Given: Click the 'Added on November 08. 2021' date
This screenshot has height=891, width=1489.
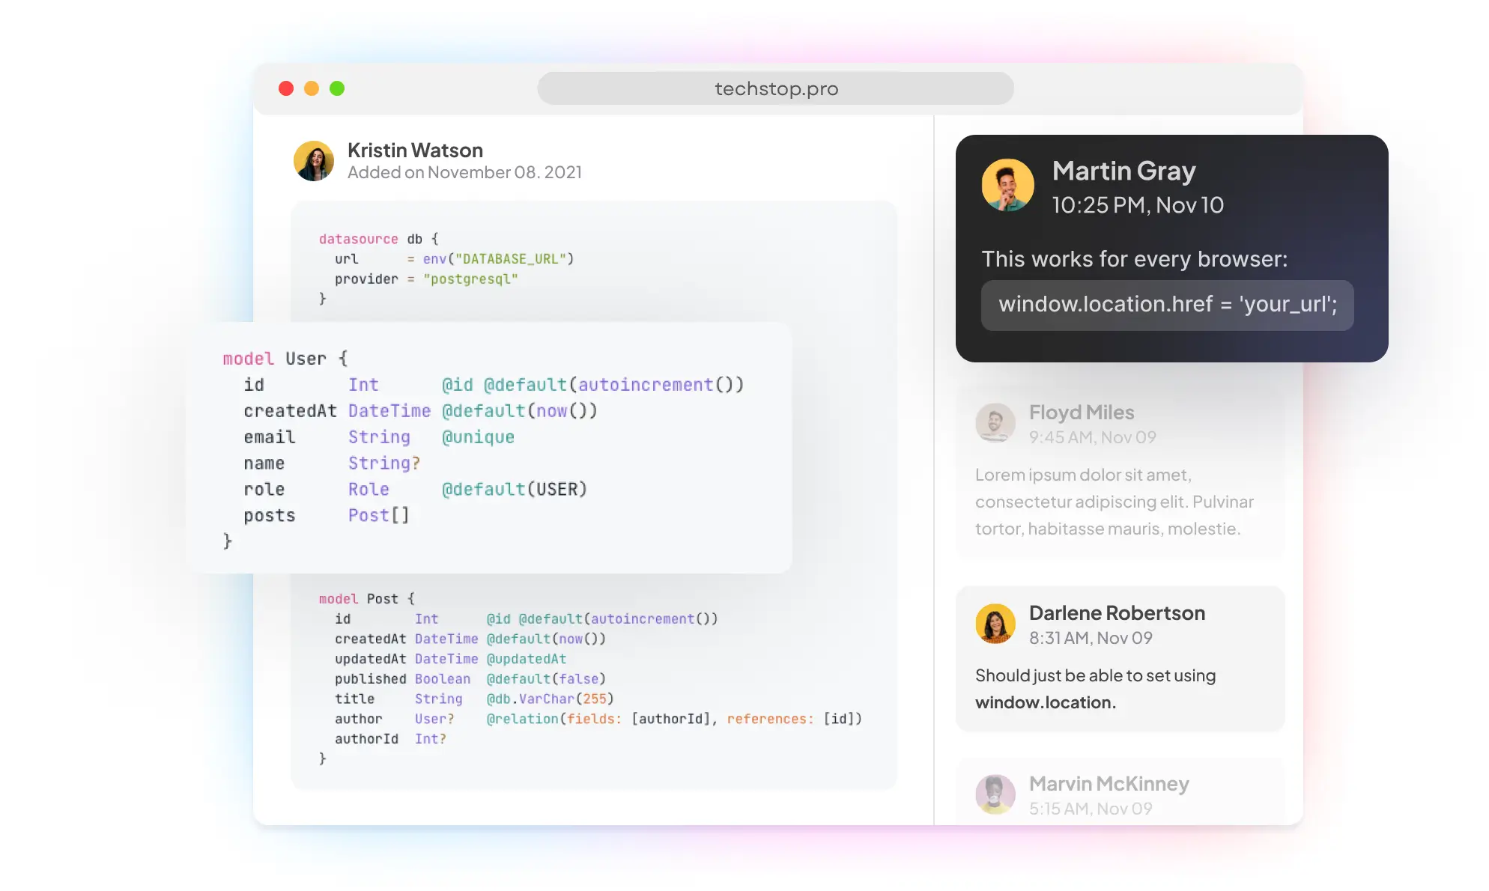Looking at the screenshot, I should pos(464,173).
